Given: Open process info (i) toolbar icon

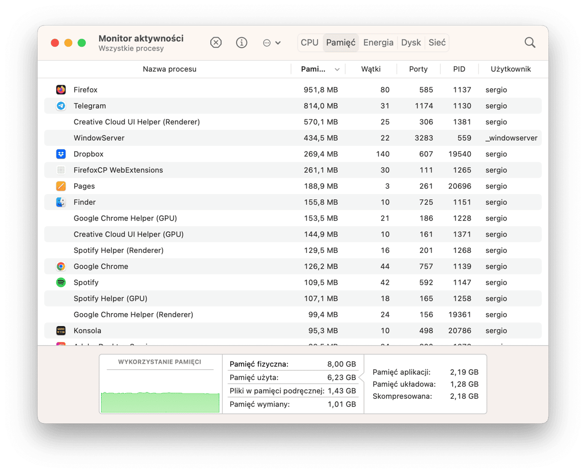Looking at the screenshot, I should click(x=241, y=42).
